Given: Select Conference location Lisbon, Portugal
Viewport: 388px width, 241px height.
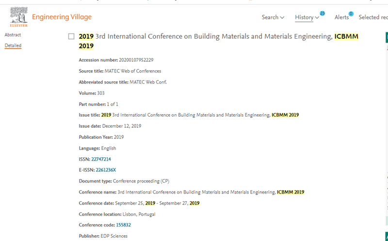Looking at the screenshot, I should [x=139, y=214].
